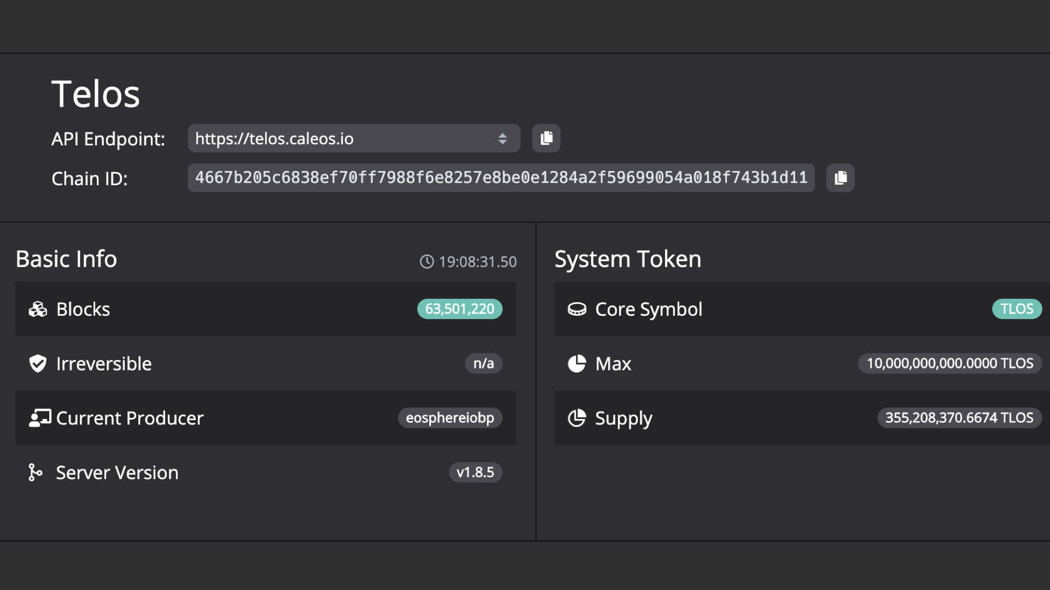Click the block count 63,501,220 badge
1050x590 pixels.
coord(460,309)
